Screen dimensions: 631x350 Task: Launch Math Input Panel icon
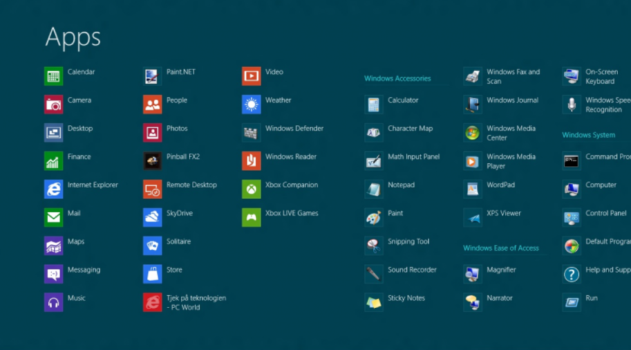click(374, 161)
